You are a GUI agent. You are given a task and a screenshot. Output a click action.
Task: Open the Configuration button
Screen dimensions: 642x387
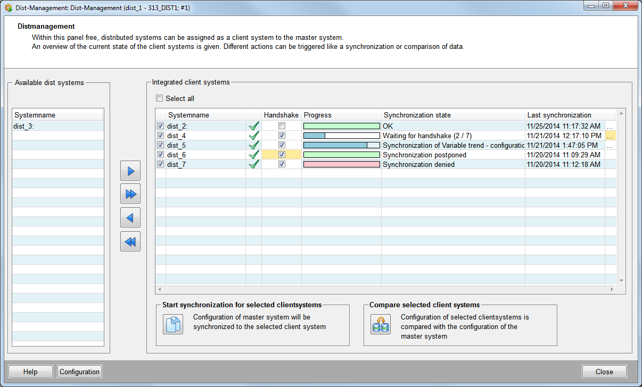(x=79, y=372)
